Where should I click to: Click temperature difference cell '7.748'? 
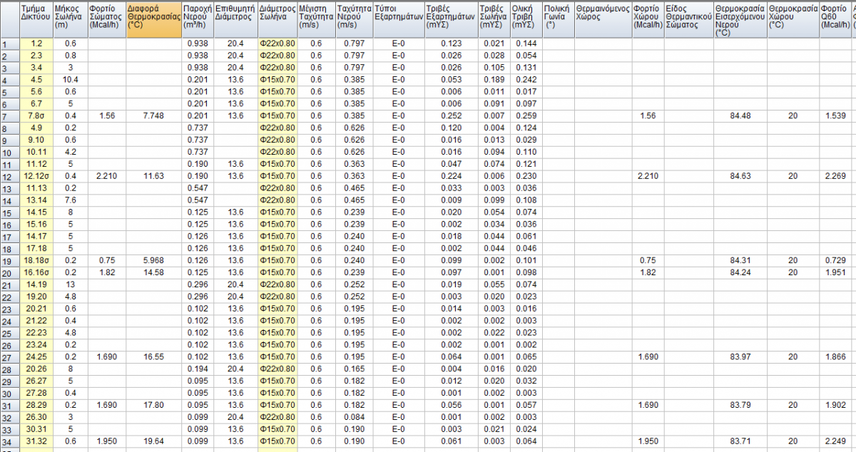(x=153, y=116)
